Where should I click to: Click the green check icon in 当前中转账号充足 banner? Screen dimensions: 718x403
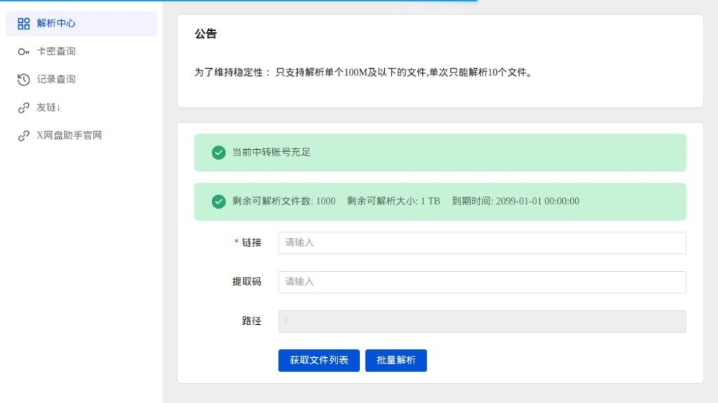pyautogui.click(x=219, y=153)
